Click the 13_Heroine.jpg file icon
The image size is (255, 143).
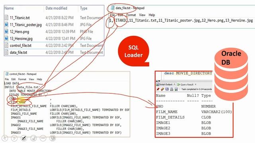(6, 39)
